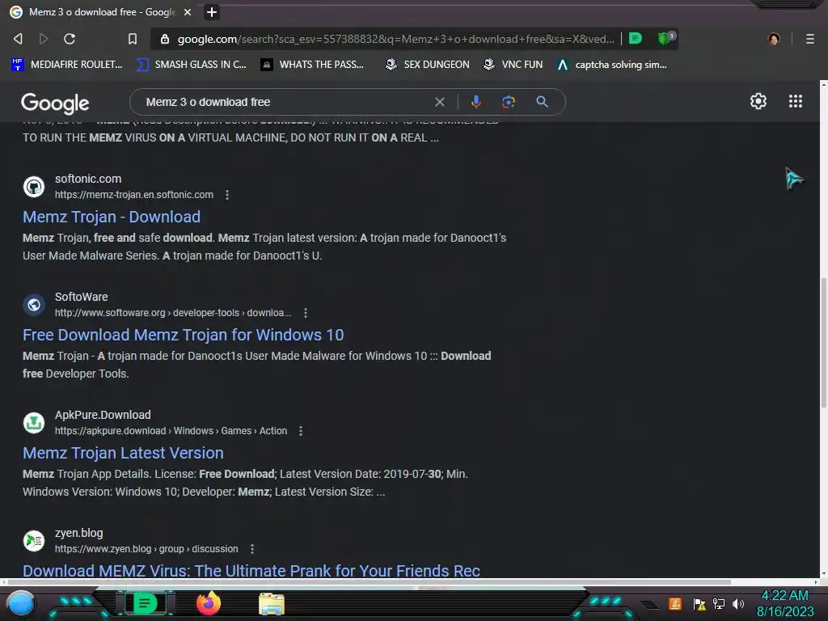Open the Memz Trojan Latest Version link
The image size is (828, 621).
[x=123, y=453]
